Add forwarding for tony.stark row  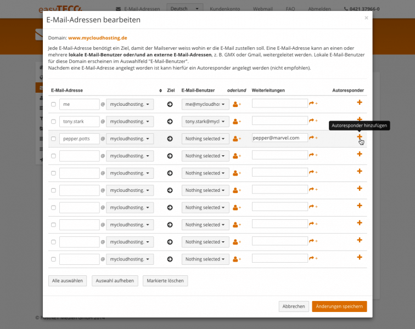coord(313,121)
